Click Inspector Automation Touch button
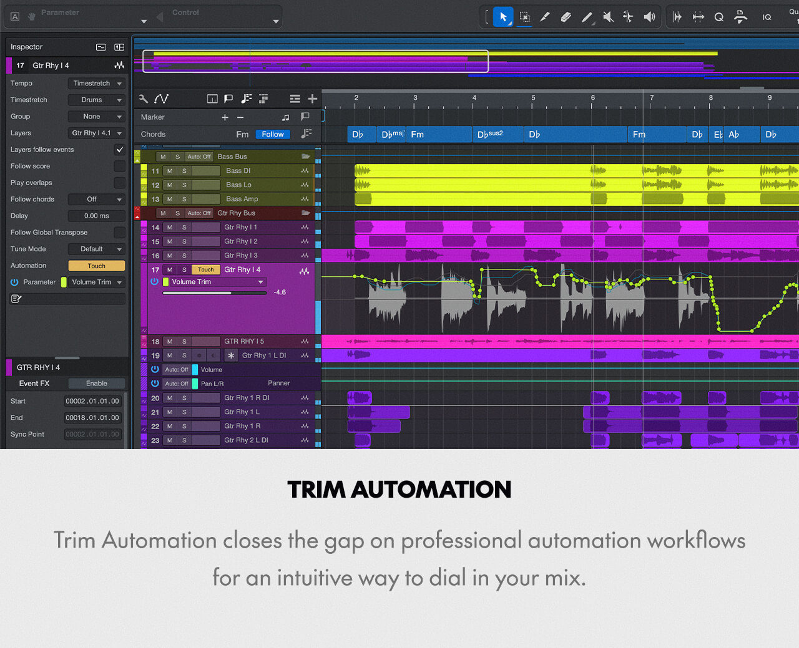 click(x=97, y=266)
